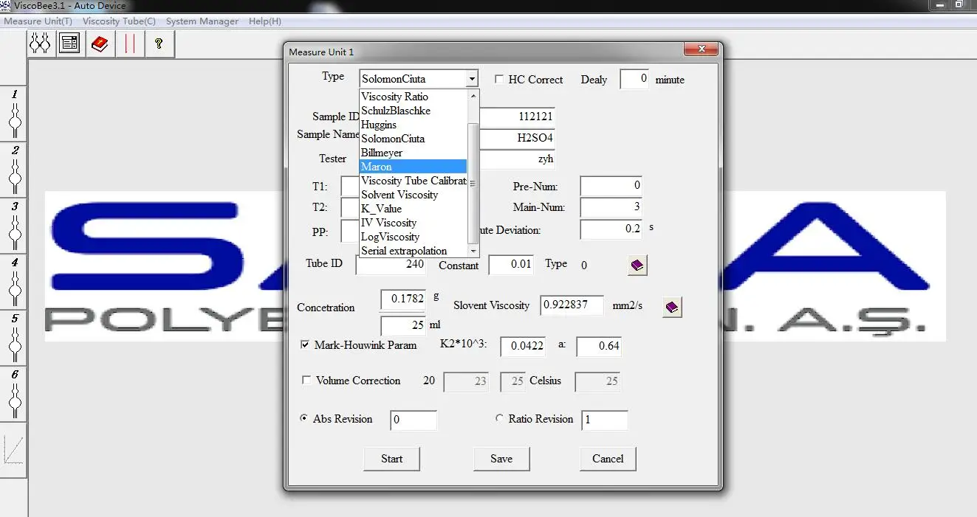Enable the HC Correct checkbox

(x=499, y=80)
